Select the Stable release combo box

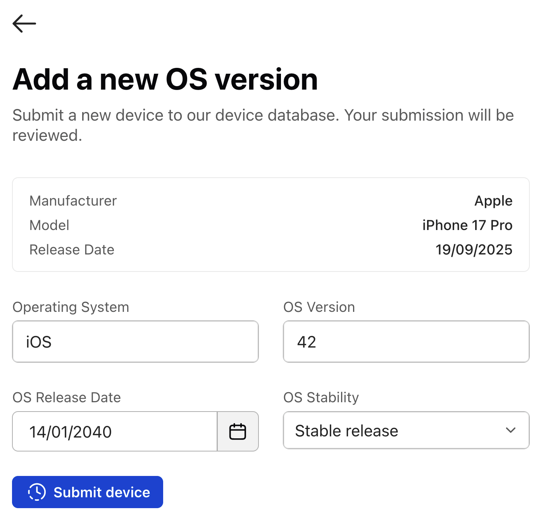406,431
